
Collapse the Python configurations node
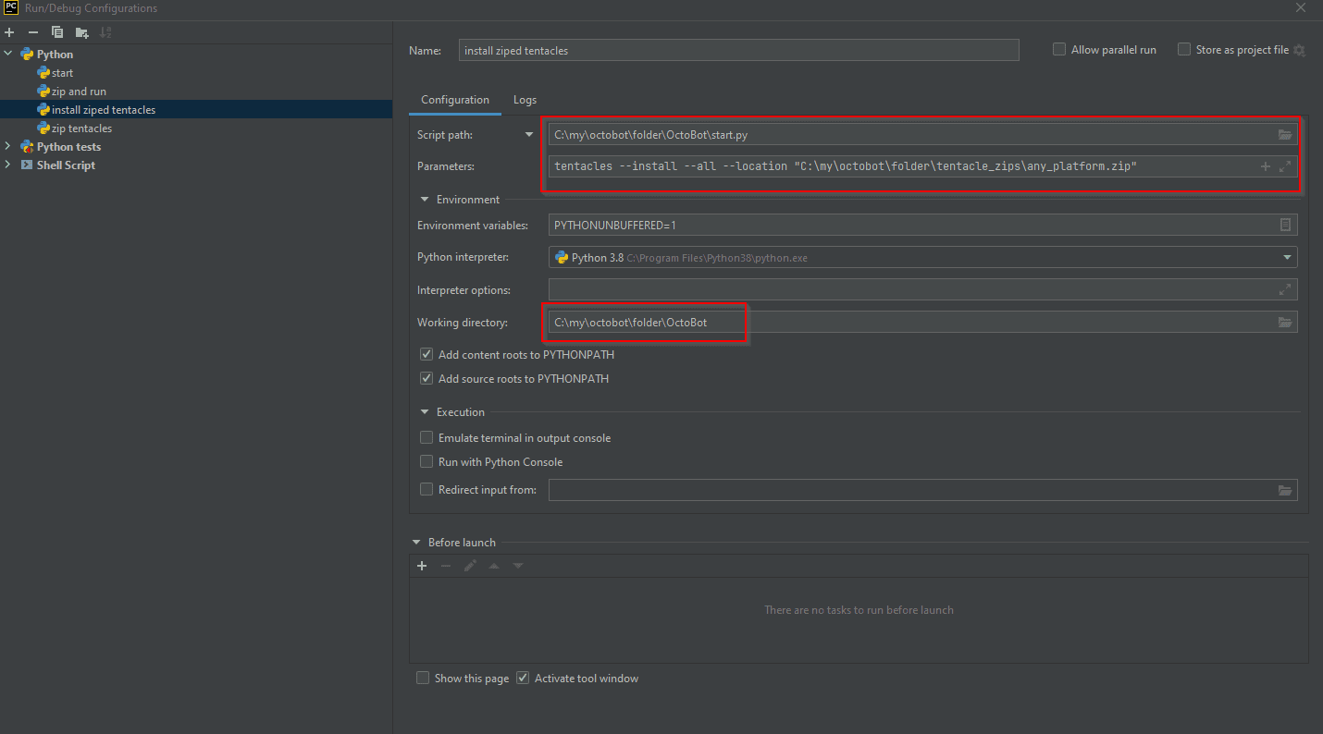tap(8, 55)
